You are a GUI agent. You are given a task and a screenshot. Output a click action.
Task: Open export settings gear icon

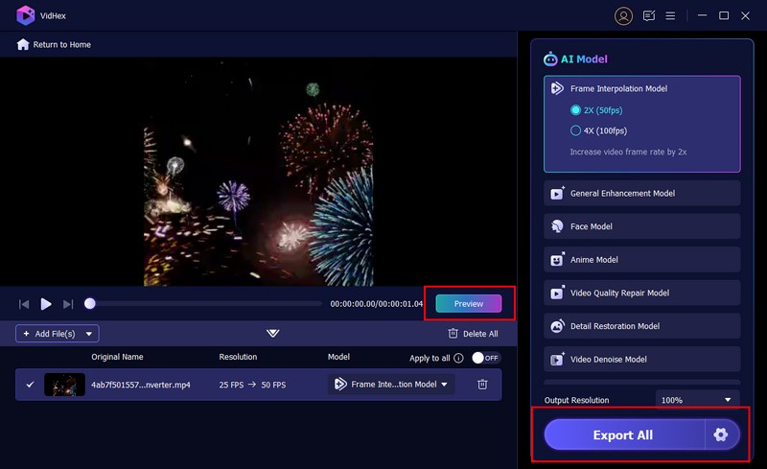click(721, 434)
